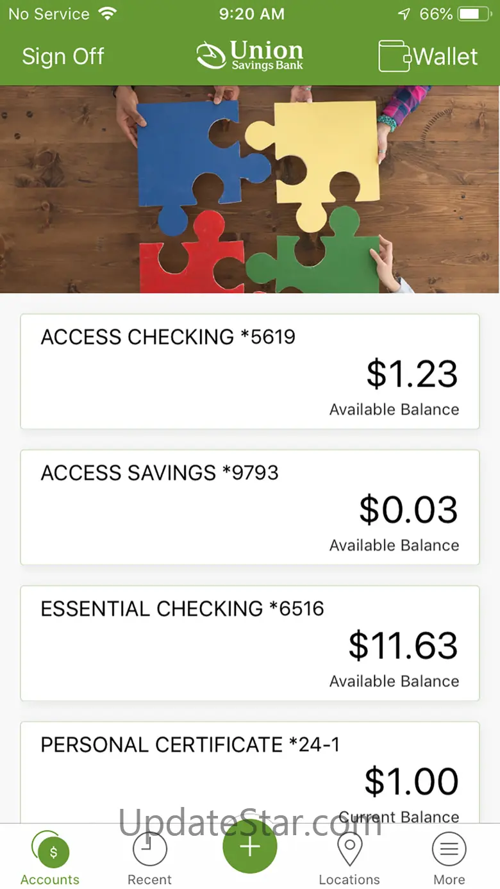Open the More hamburger menu icon
Image resolution: width=500 pixels, height=889 pixels.
449,850
